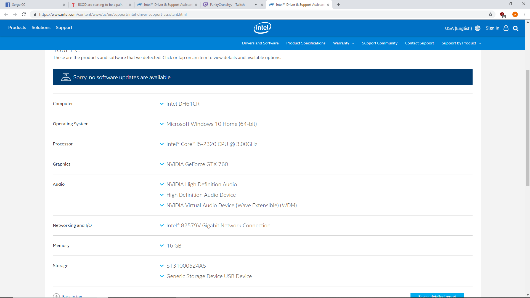The width and height of the screenshot is (530, 298).
Task: Mute the FunkyCrunchyy Twitch tab audio icon
Action: click(x=256, y=5)
